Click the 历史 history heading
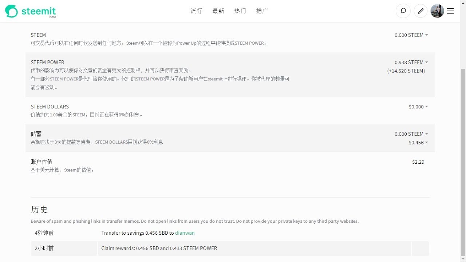The width and height of the screenshot is (466, 262). point(39,209)
